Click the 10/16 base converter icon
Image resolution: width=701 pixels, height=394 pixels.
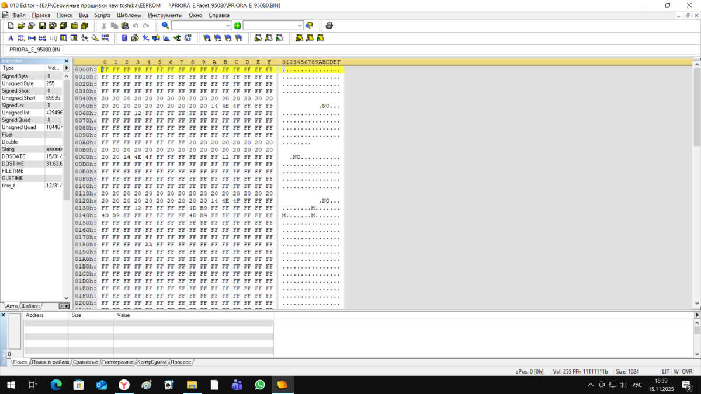[x=188, y=38]
